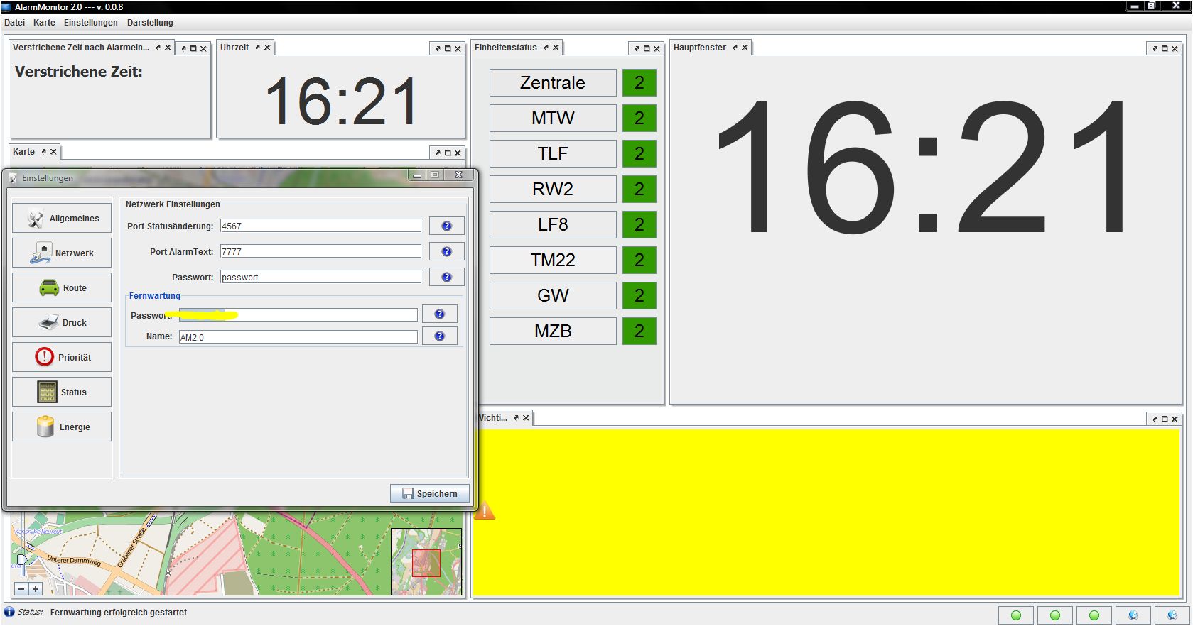Image resolution: width=1193 pixels, height=626 pixels.
Task: Open the Status settings category
Action: click(62, 392)
